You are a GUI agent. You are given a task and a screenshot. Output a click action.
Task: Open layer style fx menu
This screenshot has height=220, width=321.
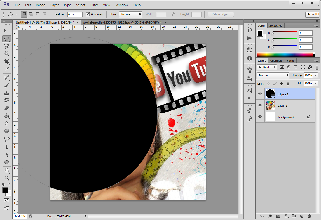point(270,216)
